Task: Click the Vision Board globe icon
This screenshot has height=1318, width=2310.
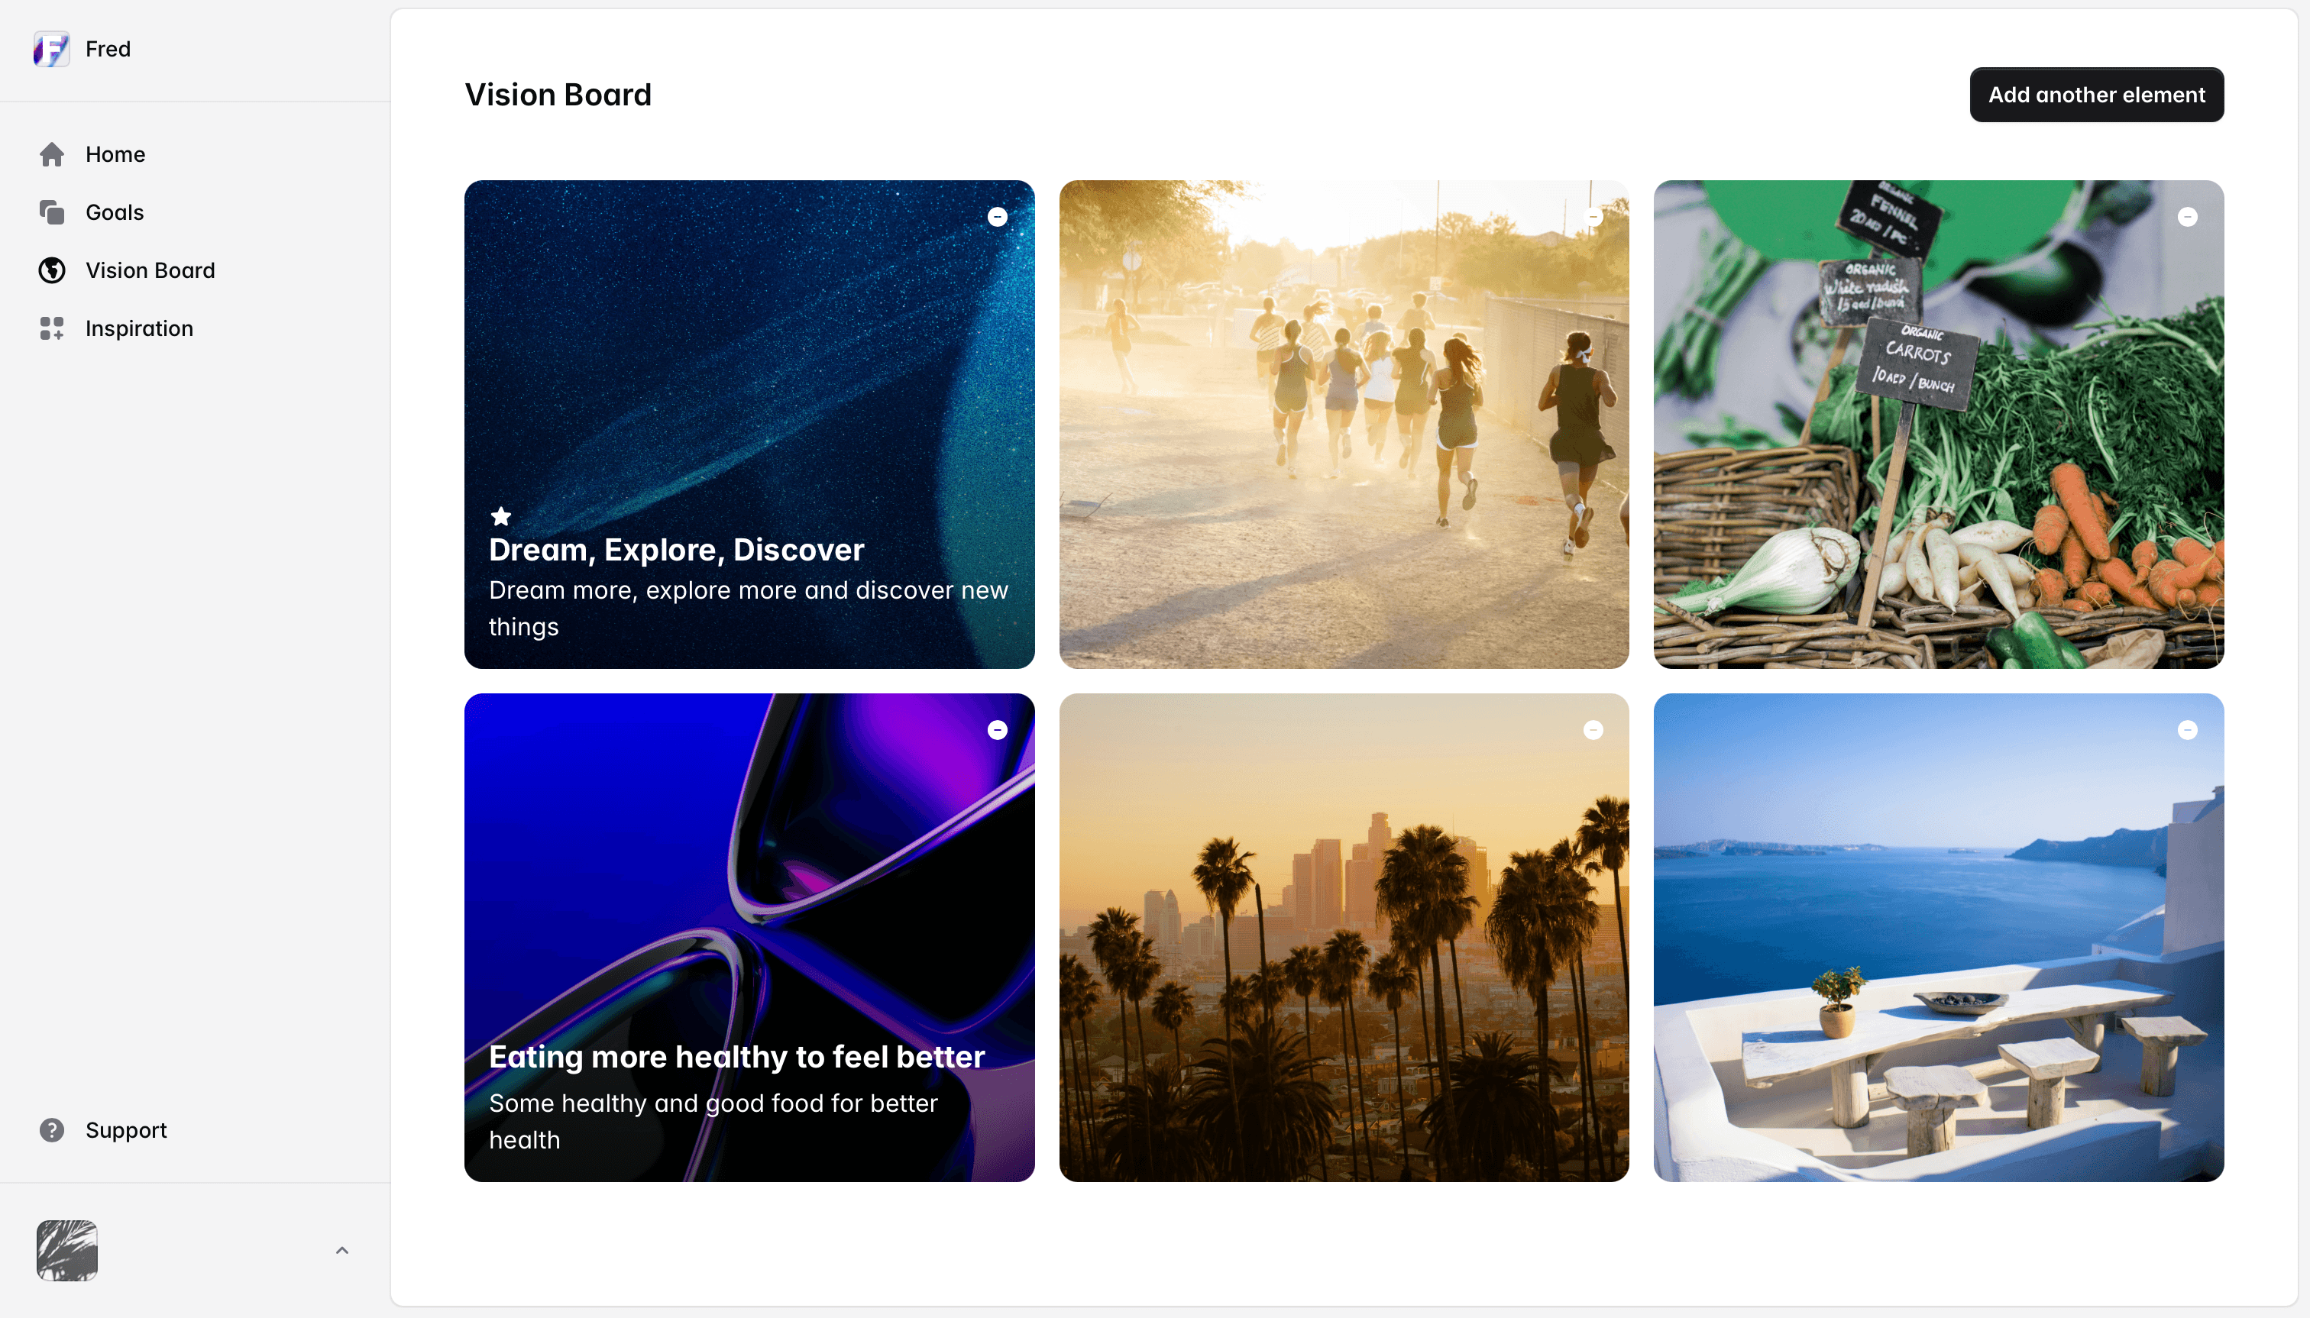Action: 52,270
